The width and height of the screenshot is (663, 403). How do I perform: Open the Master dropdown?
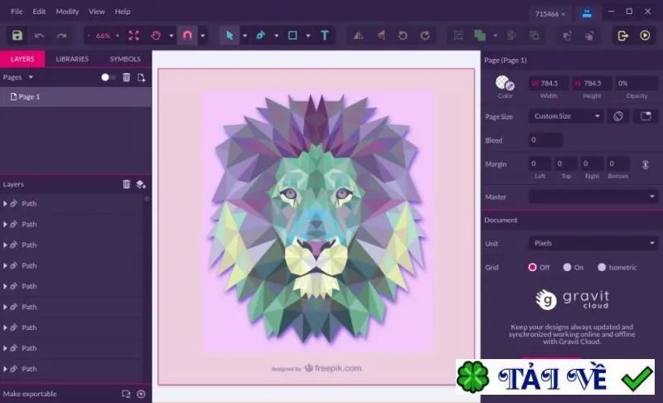pos(593,197)
